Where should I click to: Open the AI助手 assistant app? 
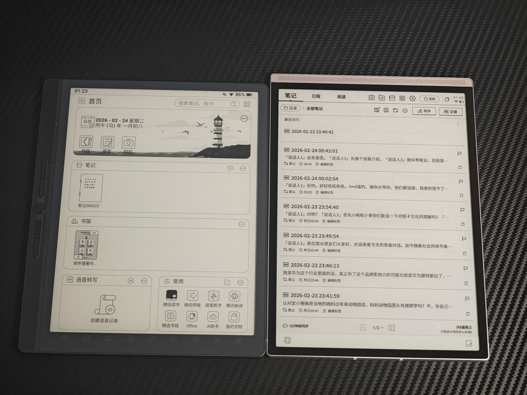tap(214, 317)
